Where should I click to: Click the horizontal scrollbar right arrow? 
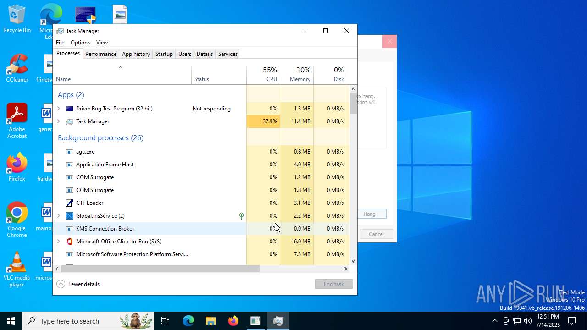(x=346, y=269)
